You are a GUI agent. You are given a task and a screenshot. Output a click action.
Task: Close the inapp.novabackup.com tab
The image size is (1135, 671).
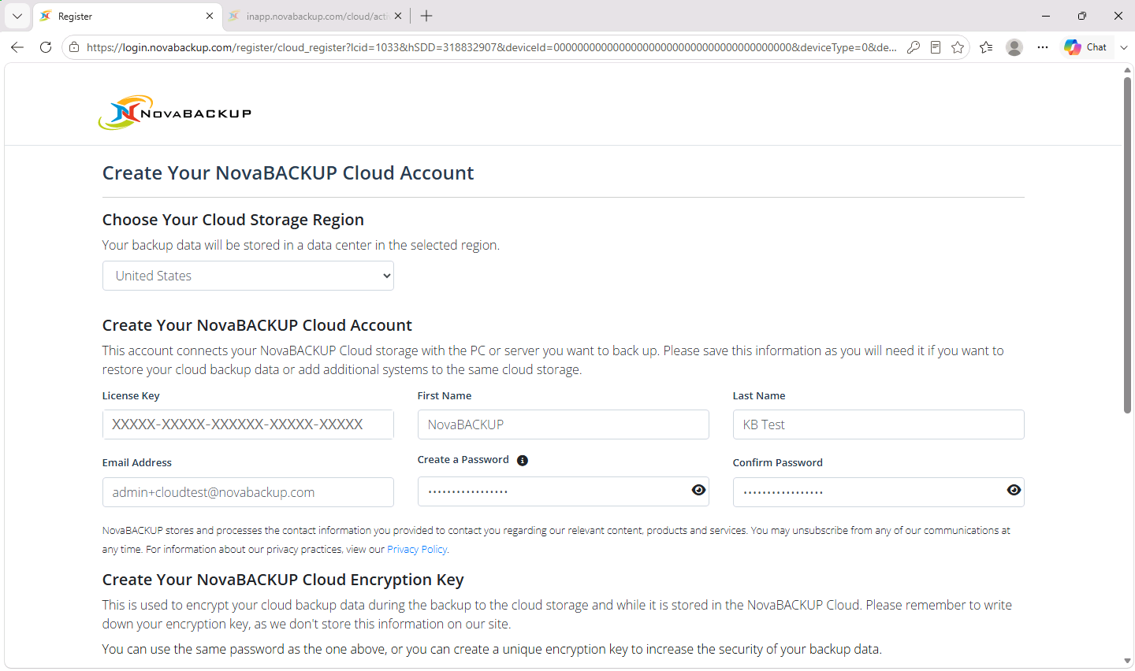pos(398,16)
